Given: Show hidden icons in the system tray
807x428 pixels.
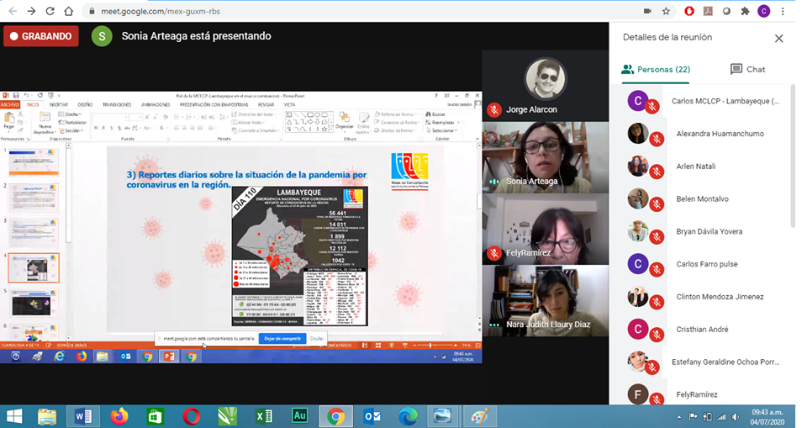Looking at the screenshot, I should point(678,416).
